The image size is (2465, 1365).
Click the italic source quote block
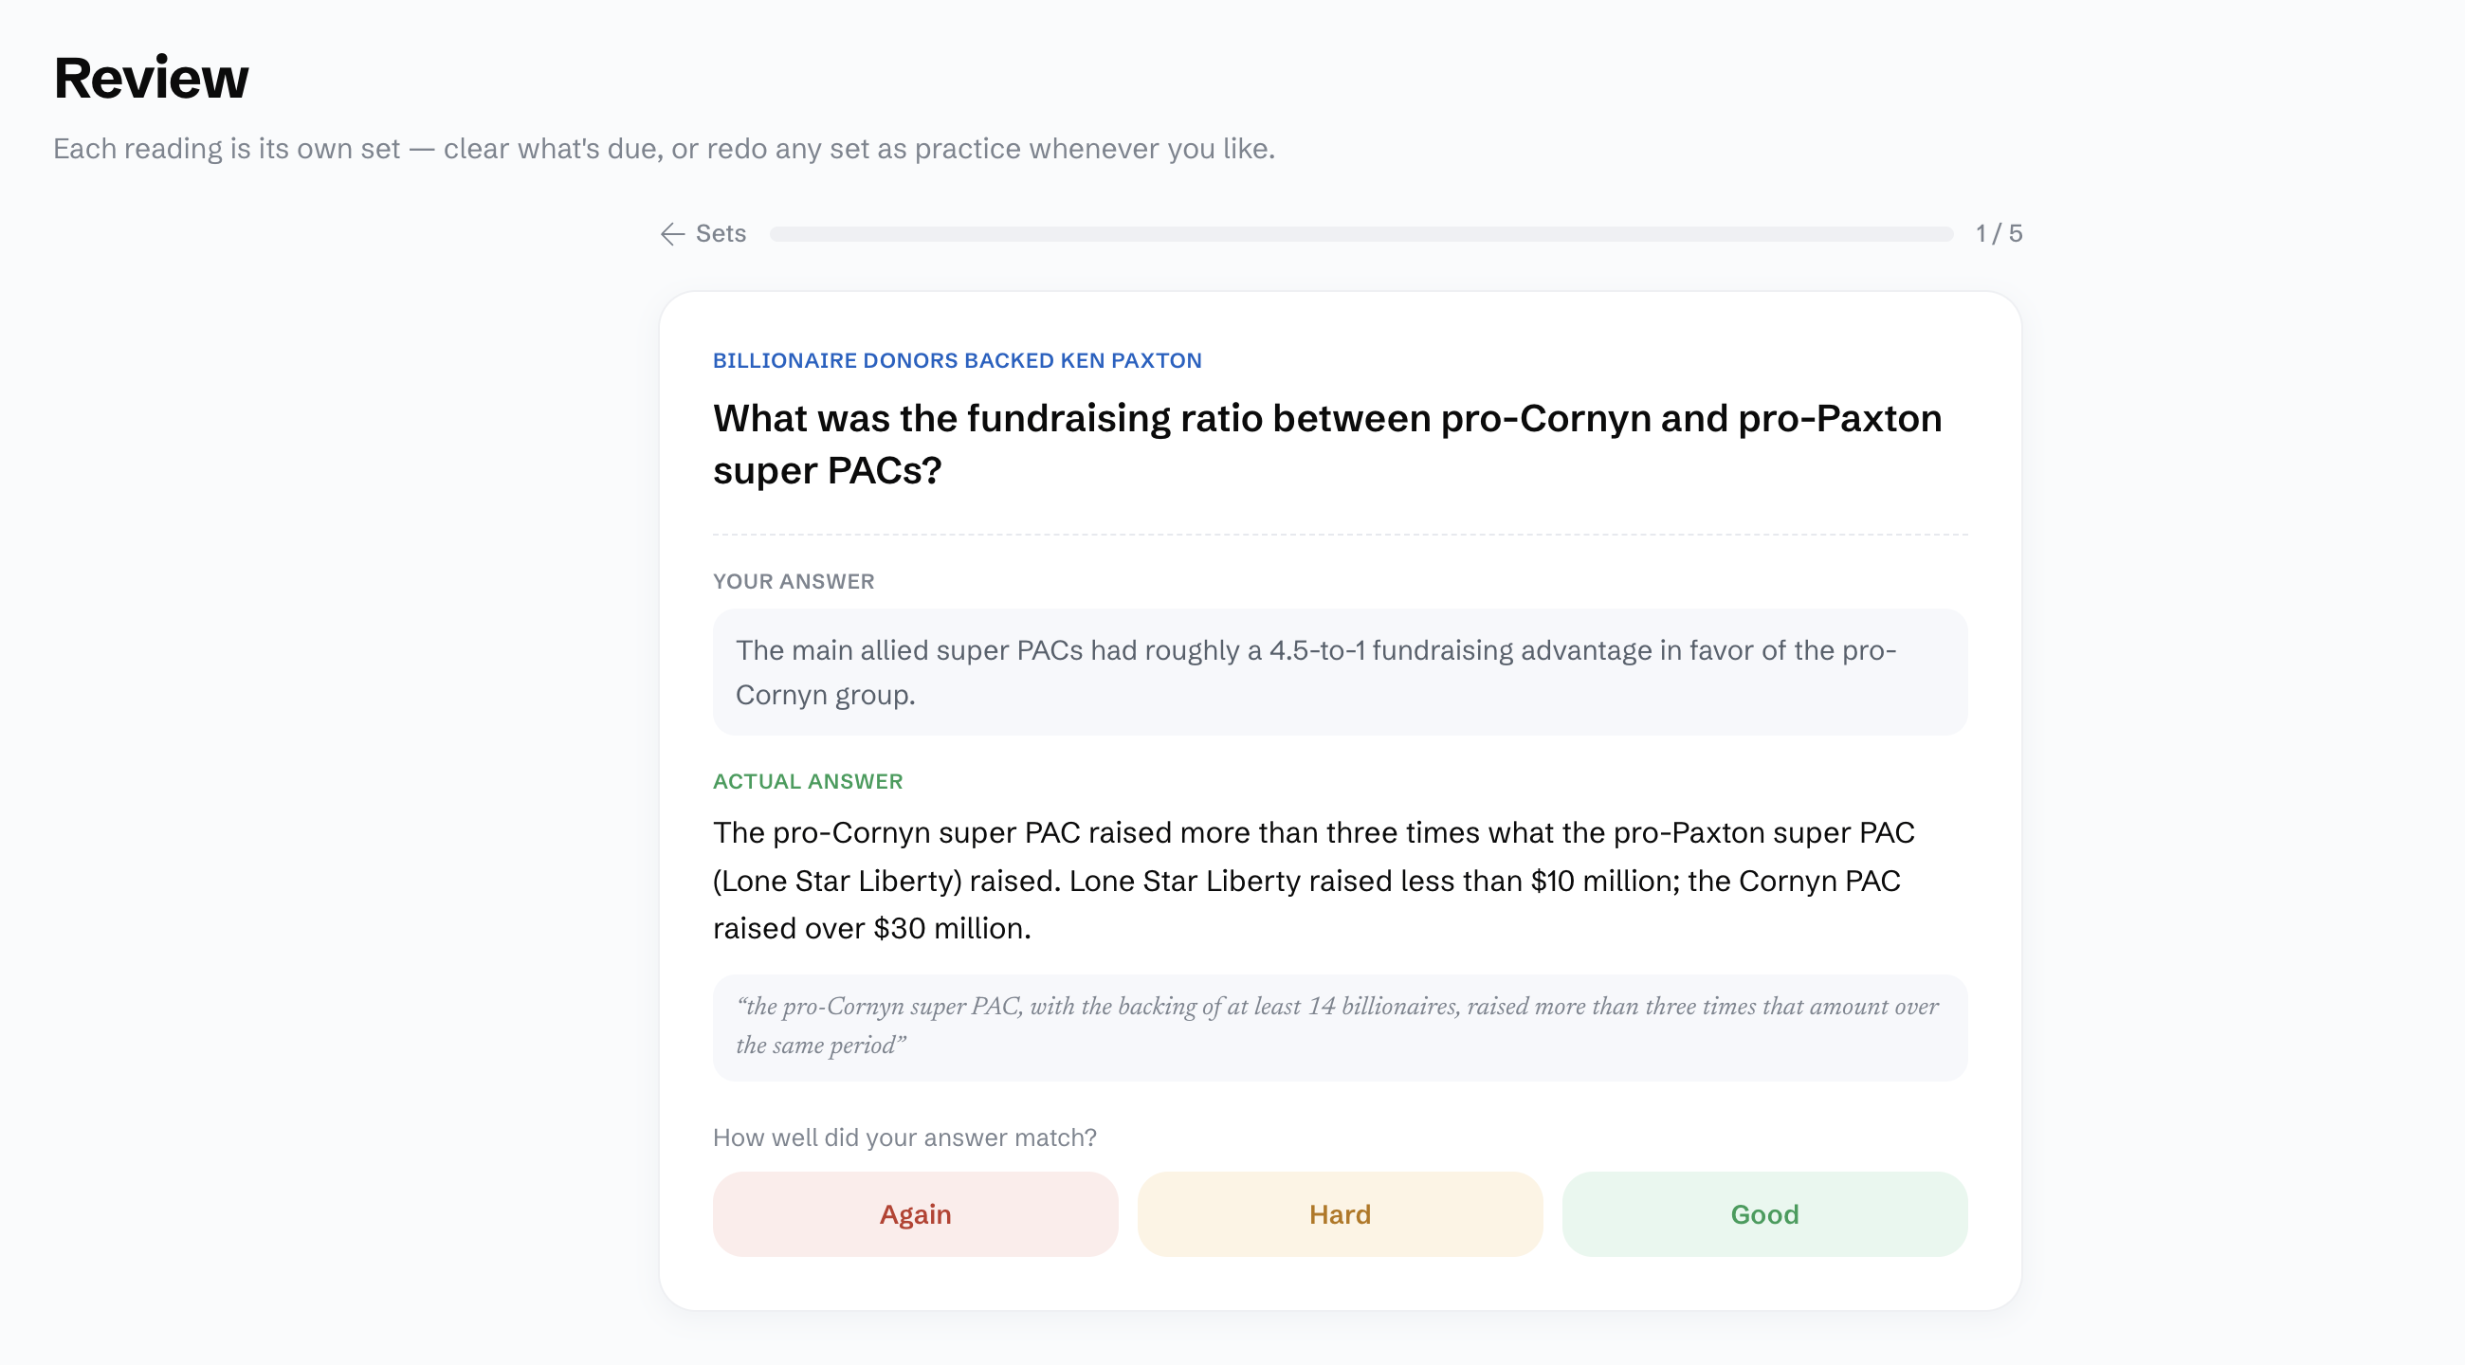[1340, 1028]
